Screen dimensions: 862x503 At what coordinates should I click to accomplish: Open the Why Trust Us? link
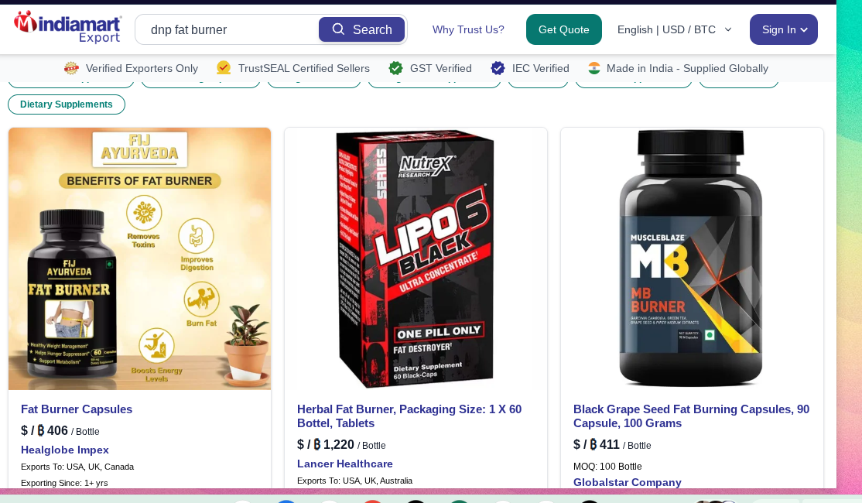coord(468,29)
